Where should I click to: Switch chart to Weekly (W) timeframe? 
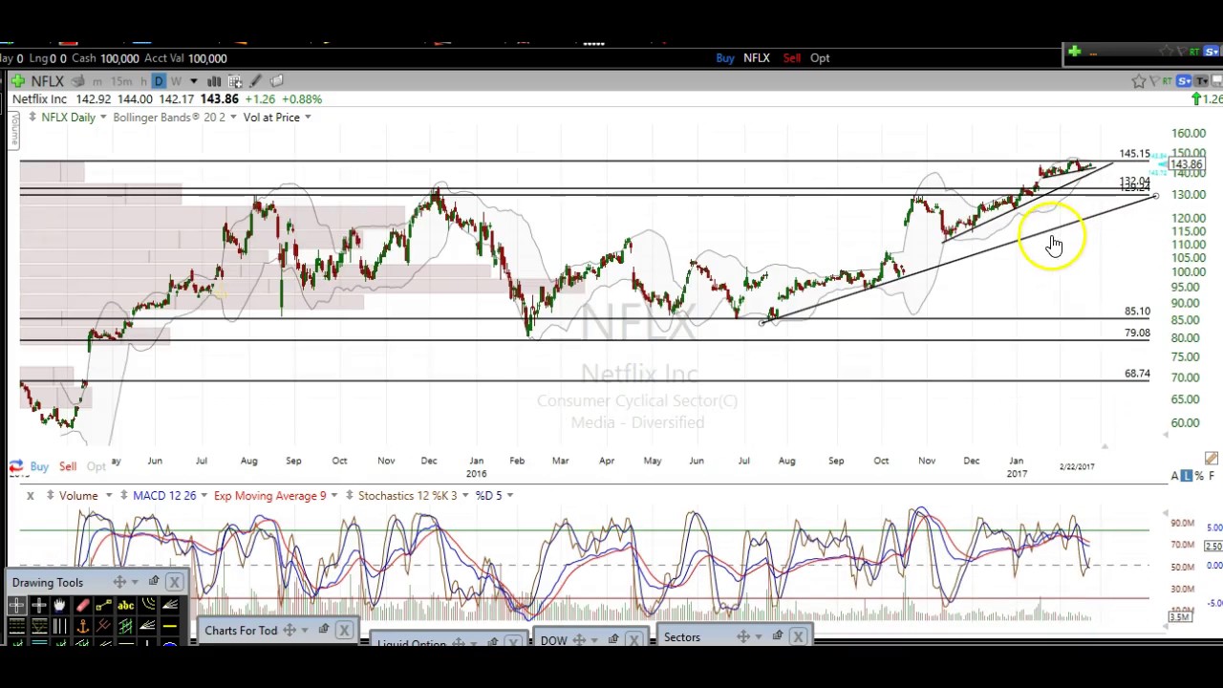point(176,81)
